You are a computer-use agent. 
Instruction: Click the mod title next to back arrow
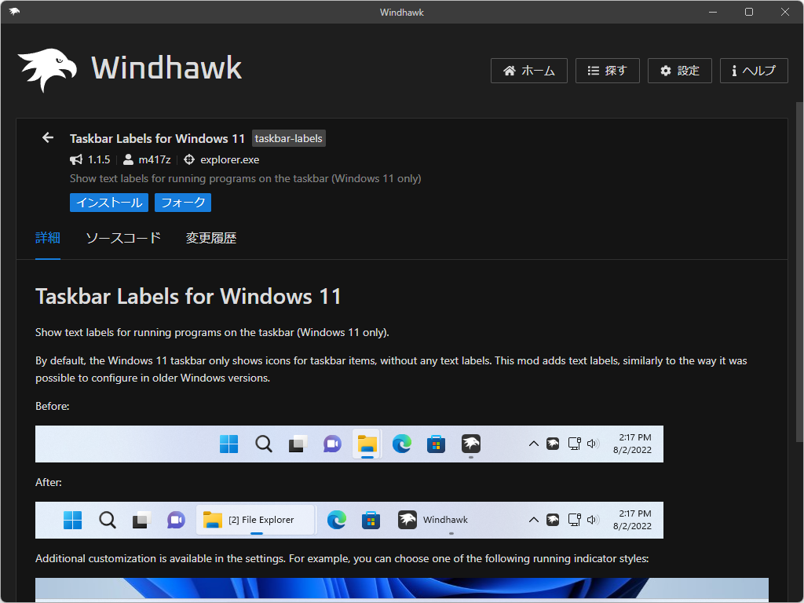(157, 138)
